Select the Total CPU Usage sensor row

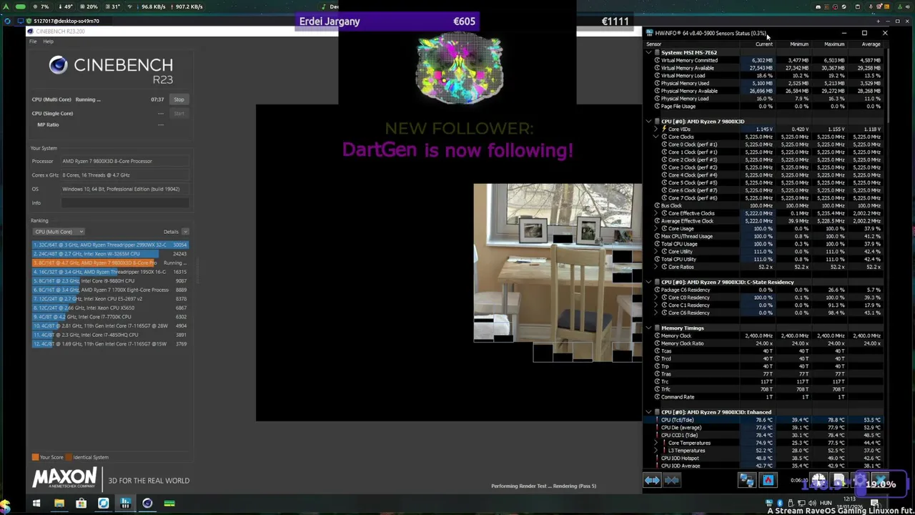(x=765, y=244)
